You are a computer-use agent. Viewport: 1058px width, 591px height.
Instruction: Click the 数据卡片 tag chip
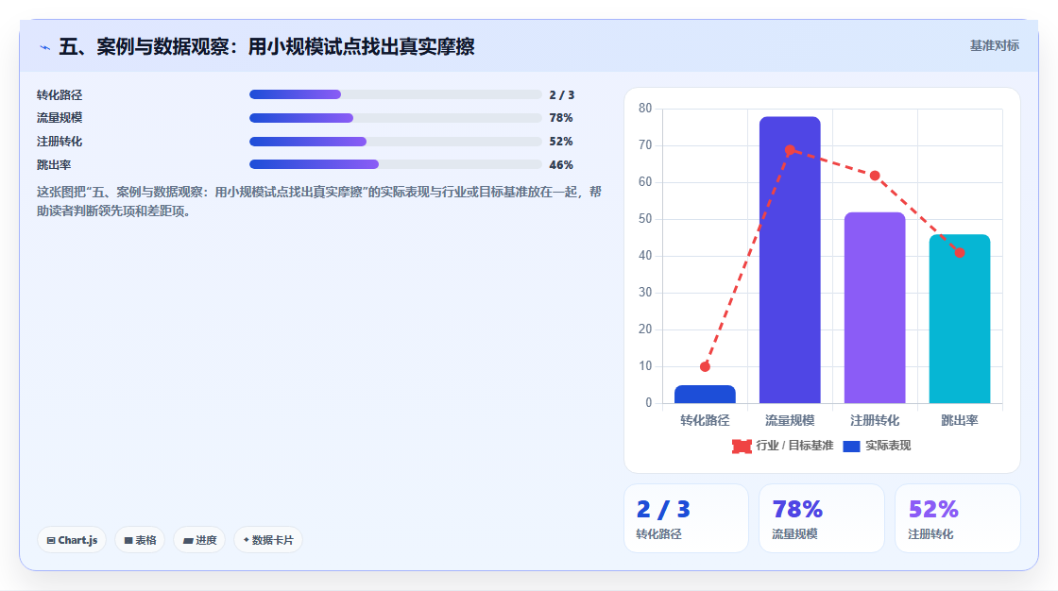pyautogui.click(x=268, y=540)
